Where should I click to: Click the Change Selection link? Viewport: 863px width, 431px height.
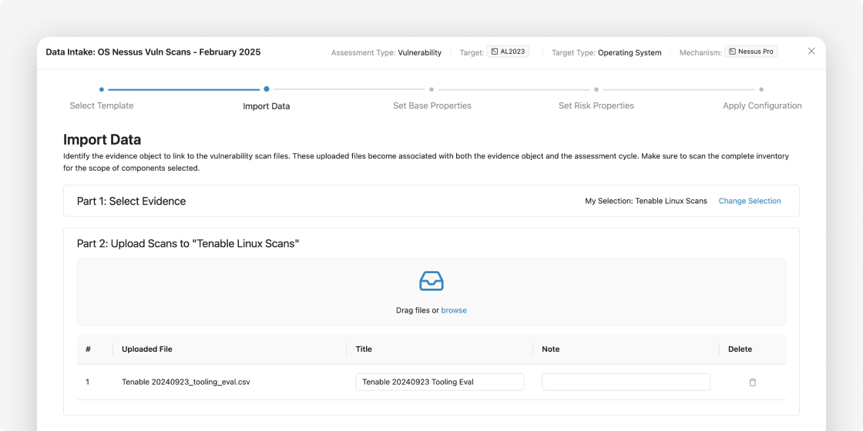pos(750,201)
